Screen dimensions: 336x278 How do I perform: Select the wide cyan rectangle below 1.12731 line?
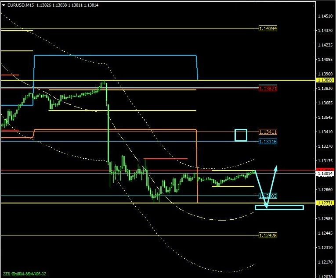pyautogui.click(x=279, y=207)
